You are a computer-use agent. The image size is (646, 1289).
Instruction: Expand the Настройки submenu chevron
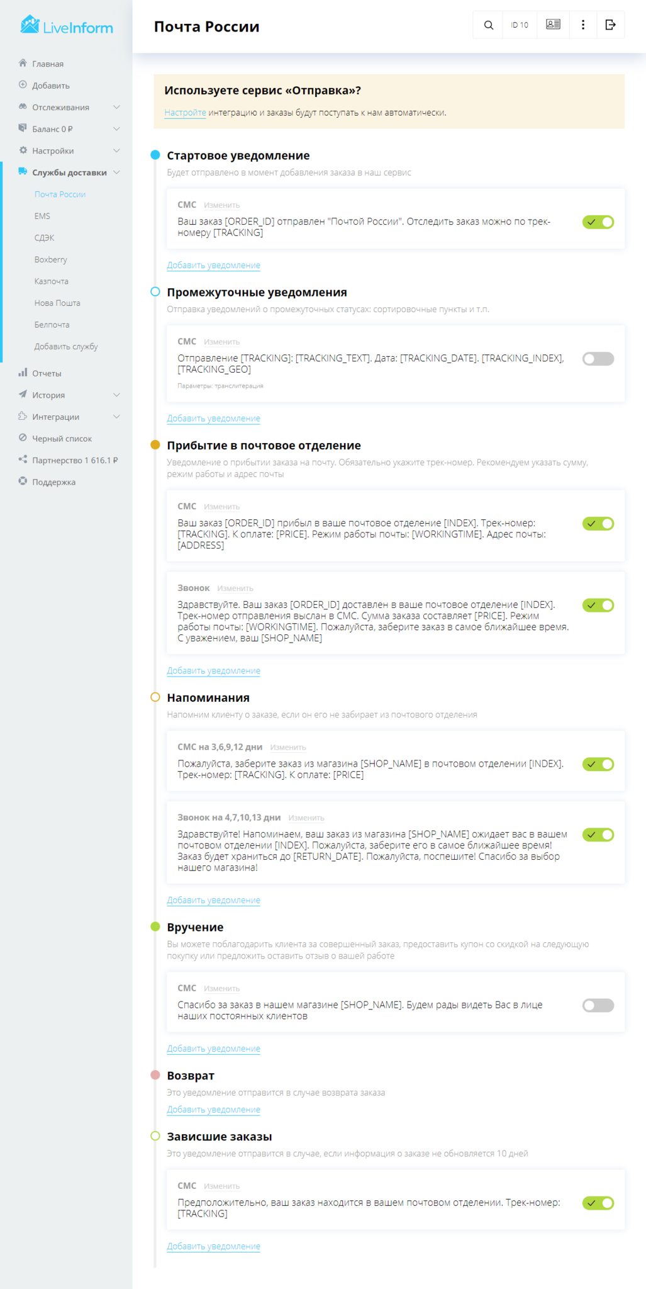[x=116, y=150]
